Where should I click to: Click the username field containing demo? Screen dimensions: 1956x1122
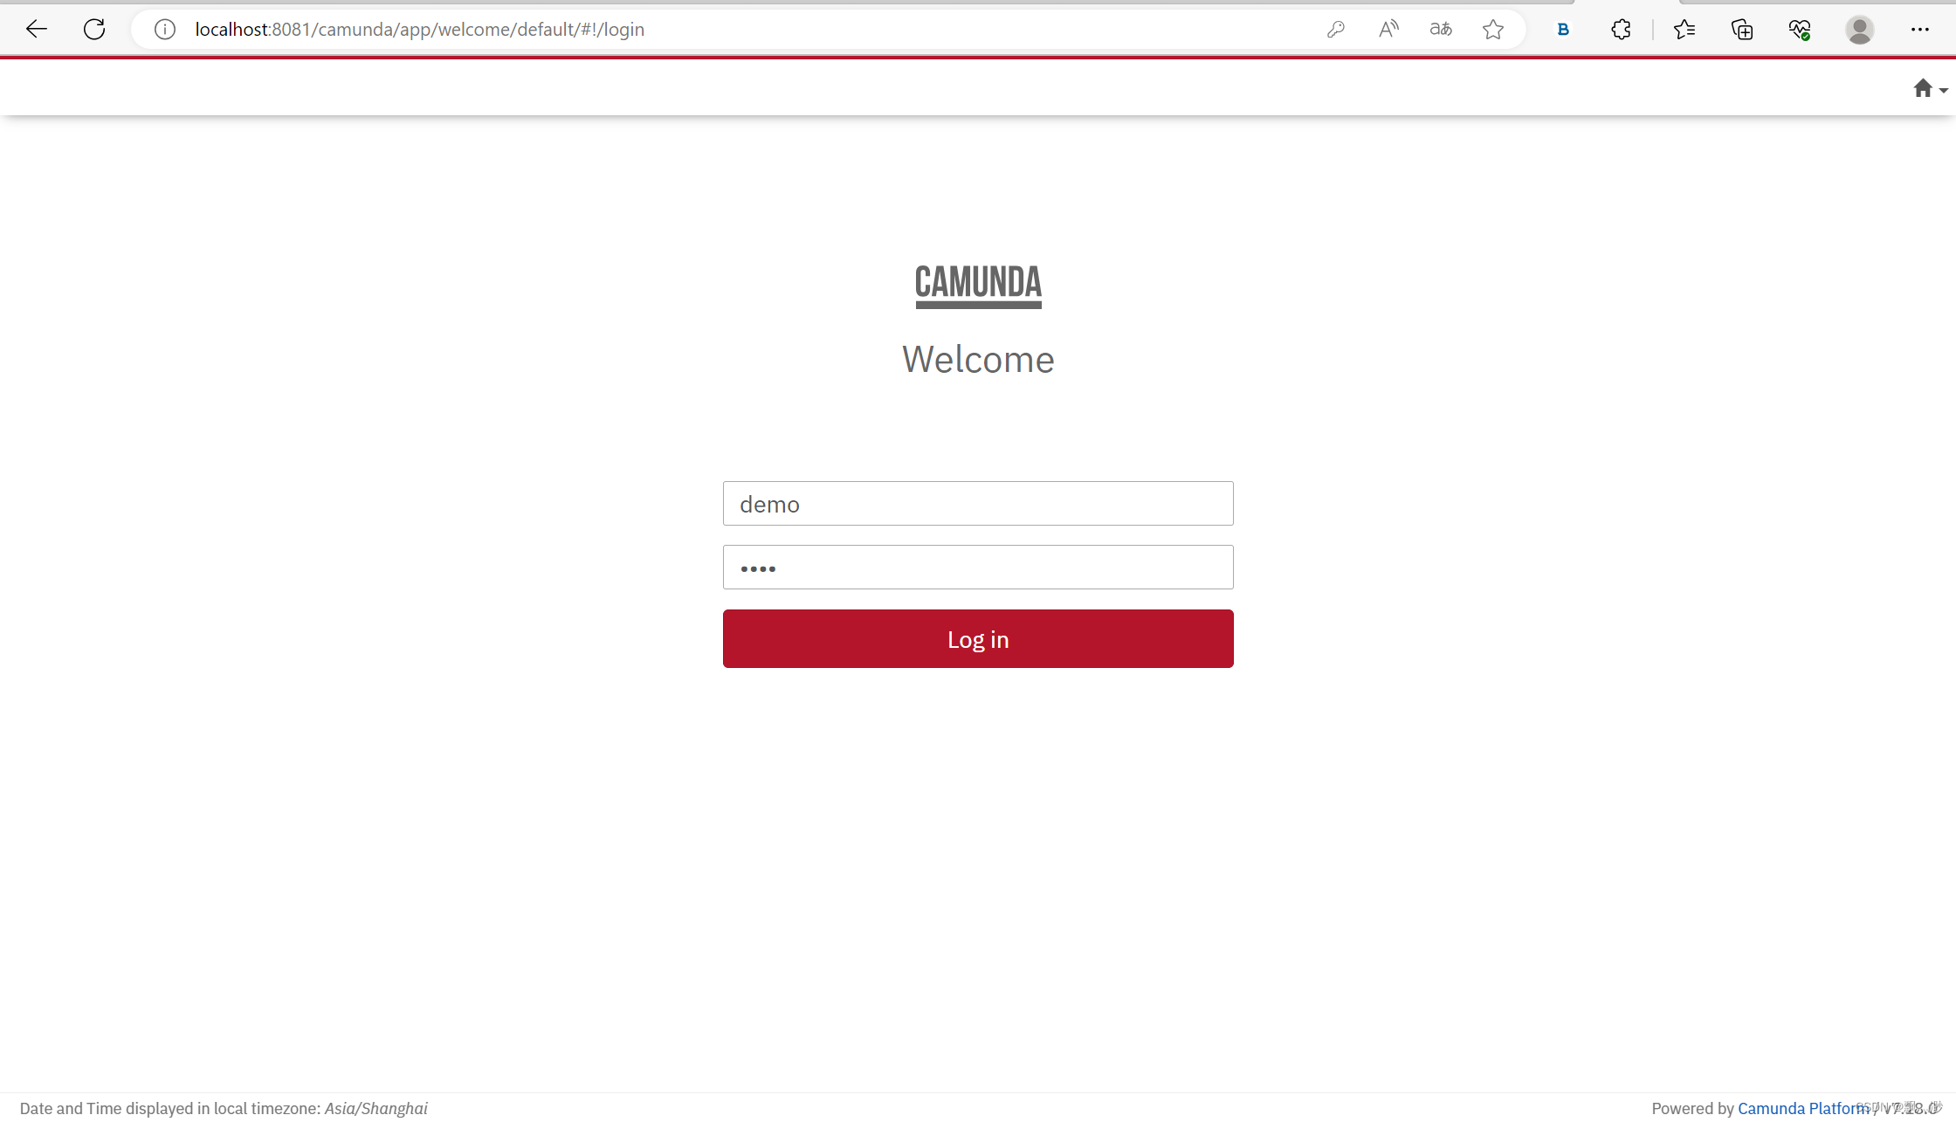point(977,503)
